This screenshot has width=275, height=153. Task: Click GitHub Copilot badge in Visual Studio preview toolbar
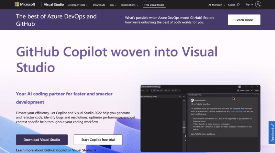tap(243, 90)
